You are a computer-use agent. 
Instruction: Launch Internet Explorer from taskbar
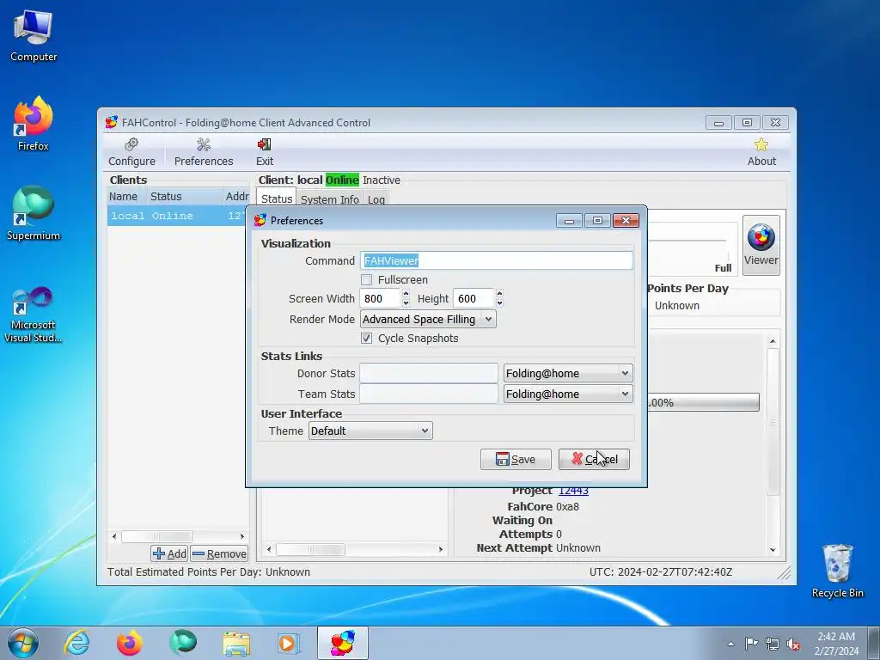[x=76, y=643]
